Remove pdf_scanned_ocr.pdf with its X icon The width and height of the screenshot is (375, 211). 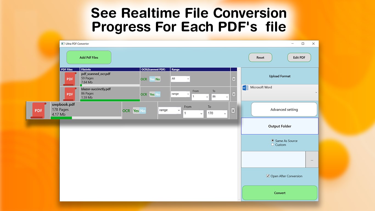(x=234, y=79)
